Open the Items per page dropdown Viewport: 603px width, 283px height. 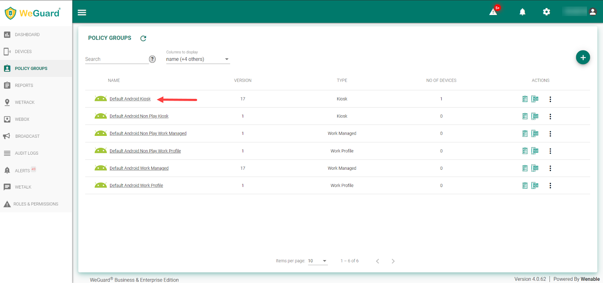pyautogui.click(x=318, y=261)
